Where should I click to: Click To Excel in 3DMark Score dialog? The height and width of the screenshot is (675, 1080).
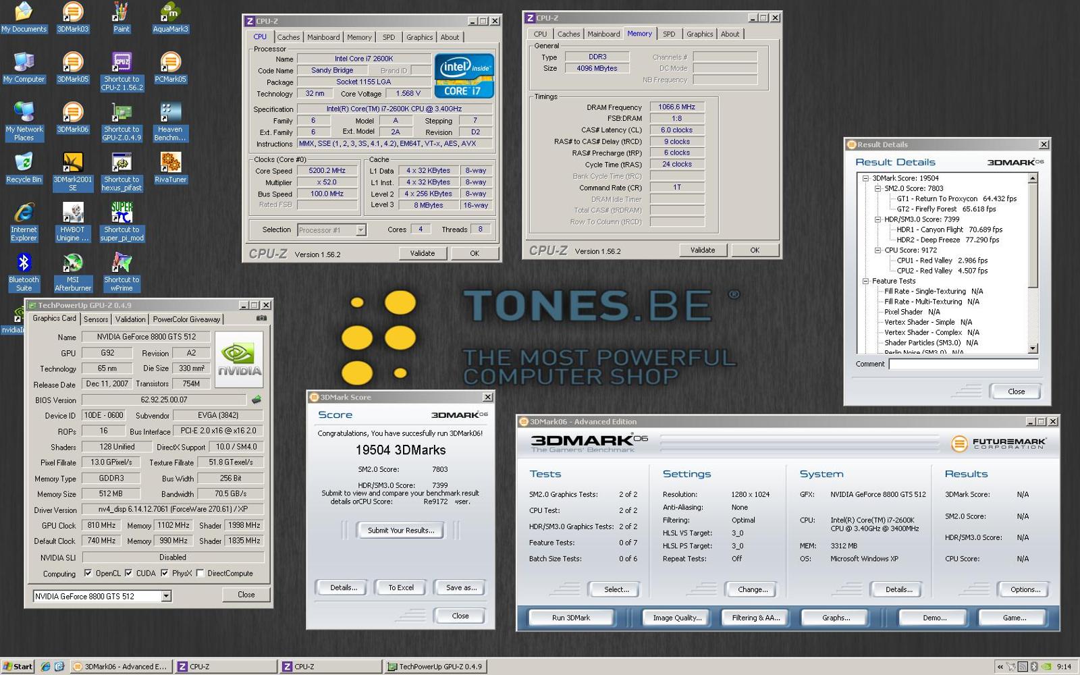tap(401, 588)
